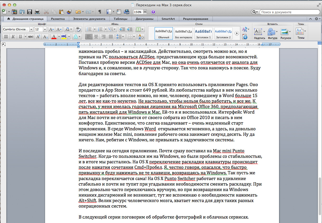Toggle the paragraph marks (¶) display
The width and height of the screenshot is (322, 223).
coord(100,12)
